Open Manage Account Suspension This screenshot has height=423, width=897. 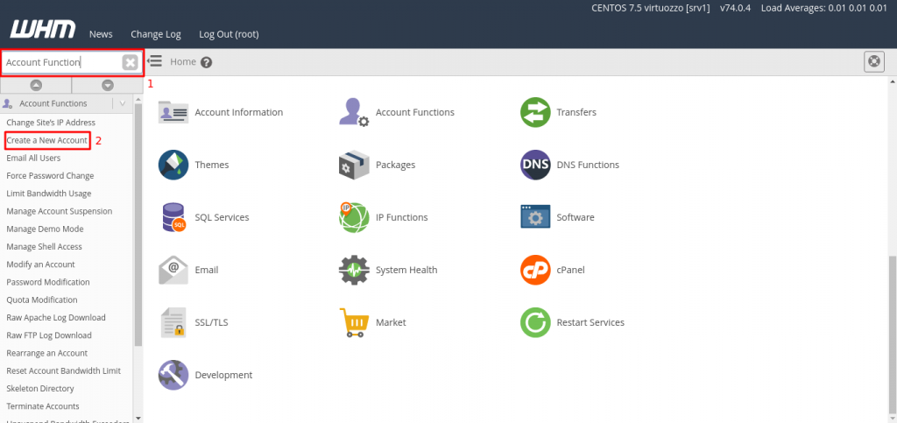click(x=60, y=211)
